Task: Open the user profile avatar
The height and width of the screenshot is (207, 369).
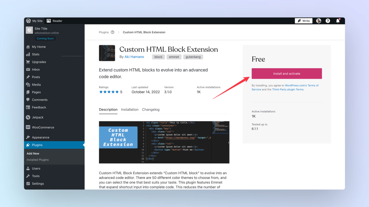Action: tap(319, 21)
